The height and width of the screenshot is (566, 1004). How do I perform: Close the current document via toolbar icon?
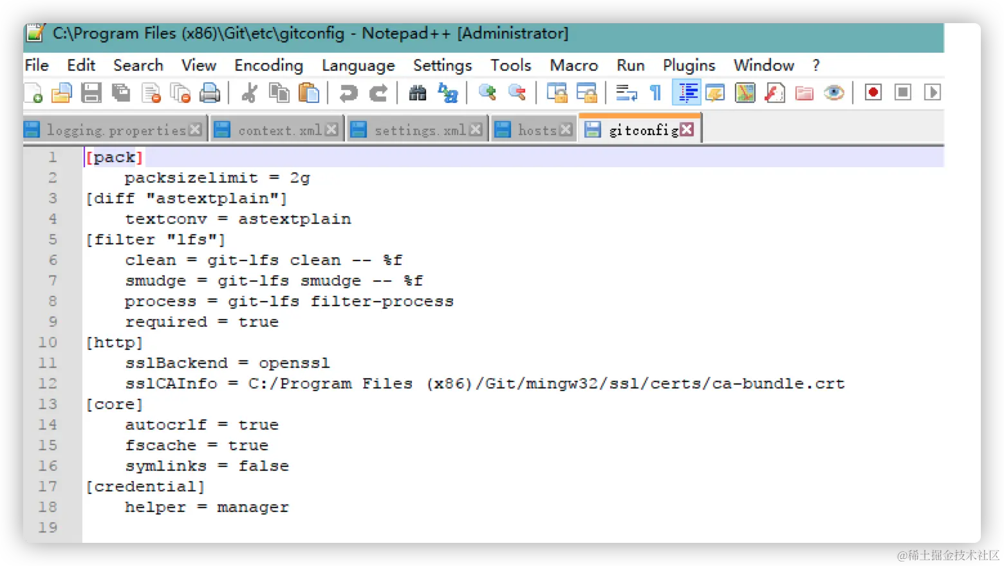151,93
